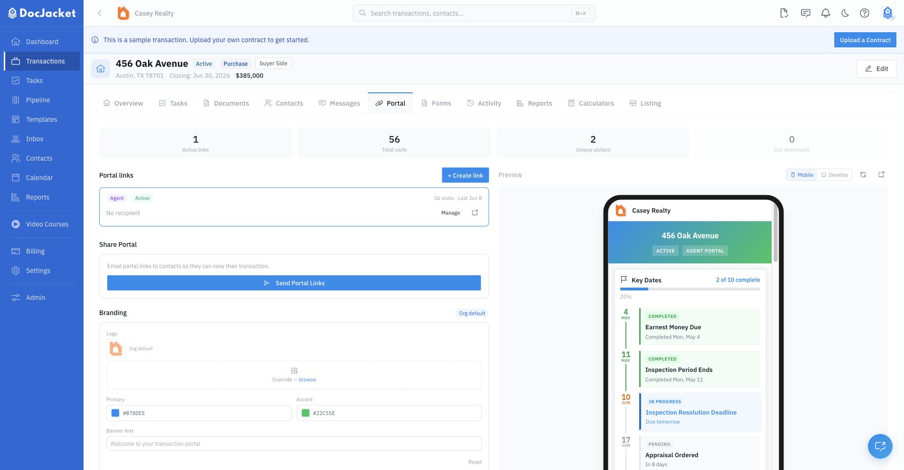
Task: Go back using the chevron arrow
Action: pos(100,13)
